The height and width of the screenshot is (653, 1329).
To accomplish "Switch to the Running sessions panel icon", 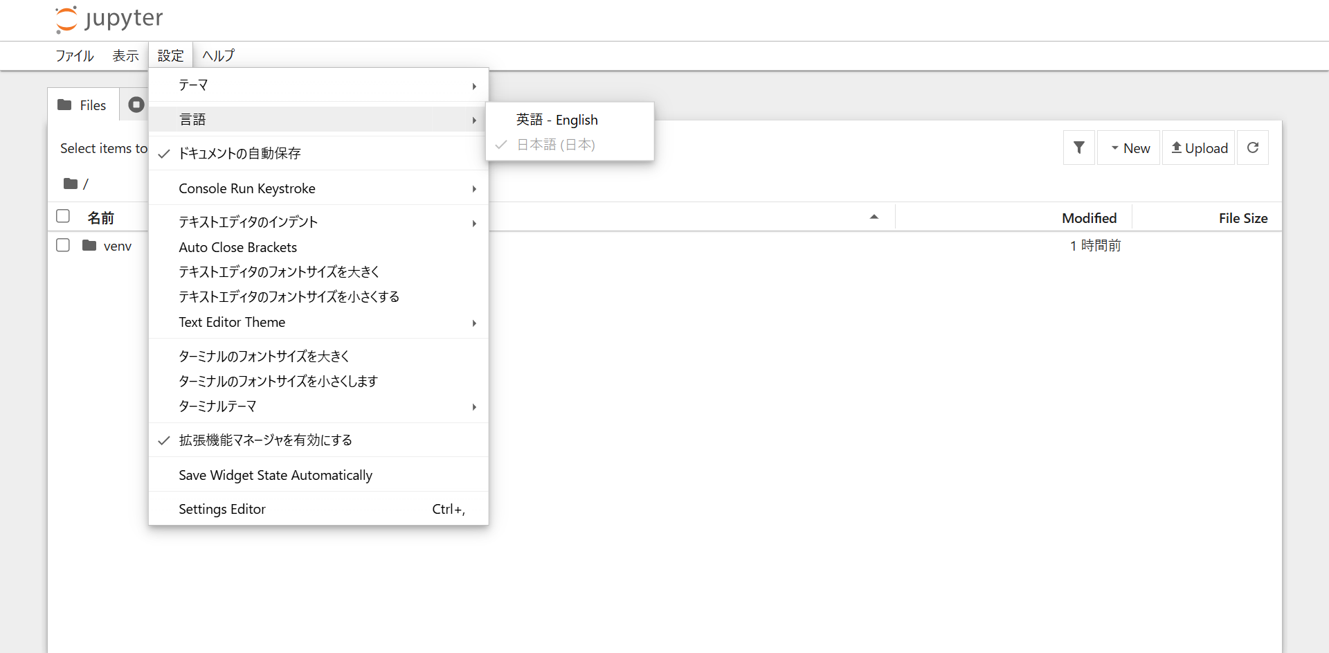I will point(136,105).
